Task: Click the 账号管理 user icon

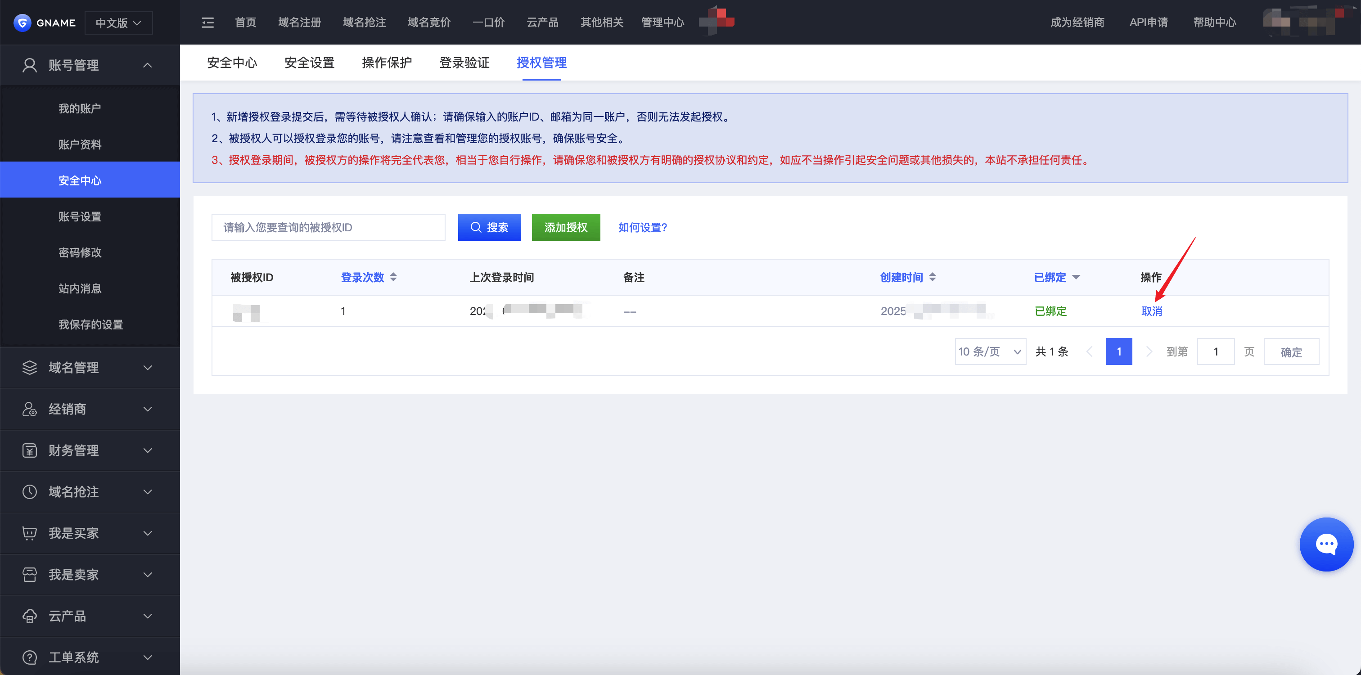Action: [30, 65]
